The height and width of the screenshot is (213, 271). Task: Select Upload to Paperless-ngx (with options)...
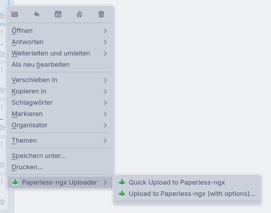tap(192, 193)
